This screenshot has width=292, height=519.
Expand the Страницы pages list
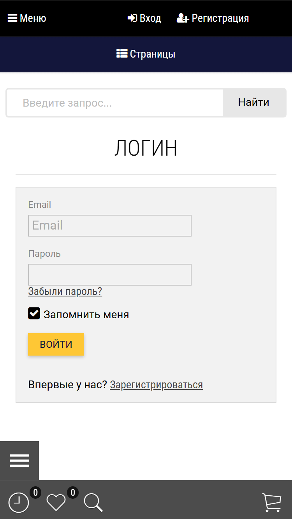tap(146, 54)
